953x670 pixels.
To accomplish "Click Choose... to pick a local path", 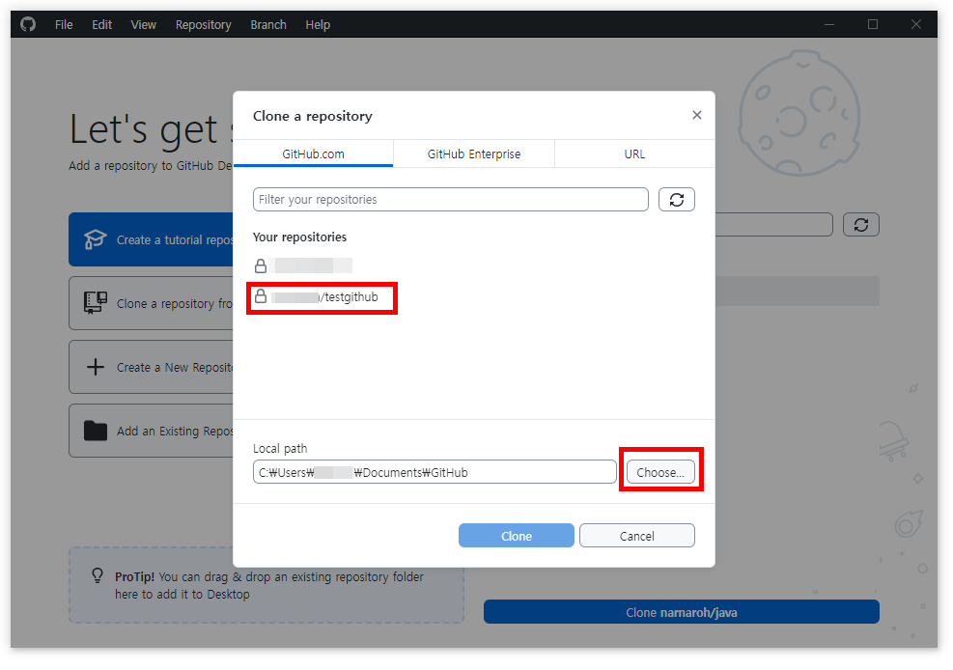I will (x=660, y=472).
